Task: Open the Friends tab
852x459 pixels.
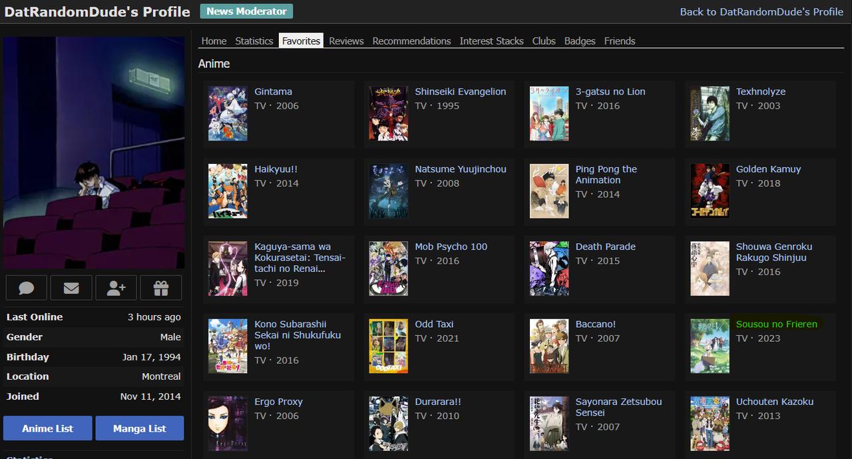Action: point(620,41)
